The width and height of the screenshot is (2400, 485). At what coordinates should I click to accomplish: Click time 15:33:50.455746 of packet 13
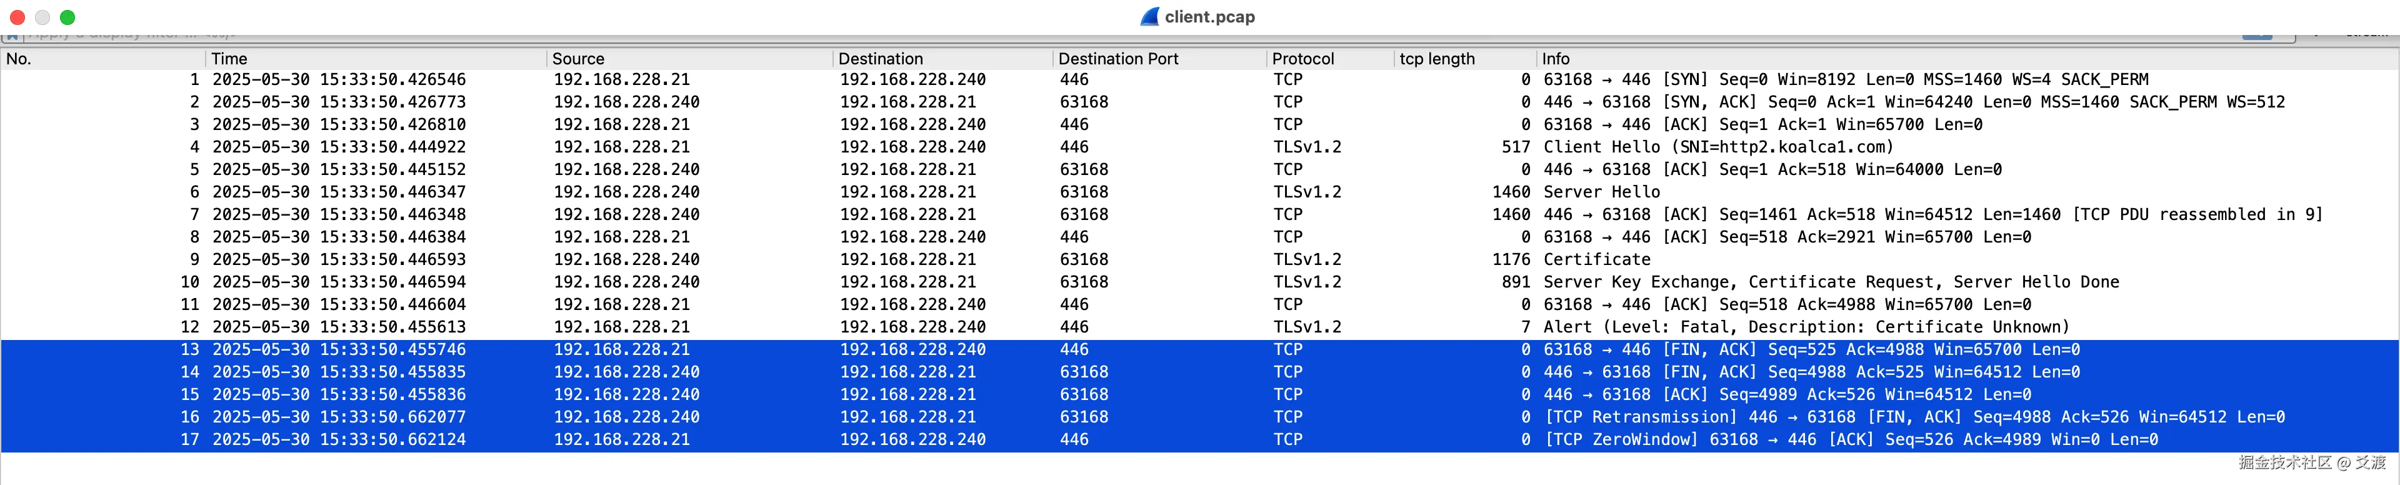coord(339,349)
